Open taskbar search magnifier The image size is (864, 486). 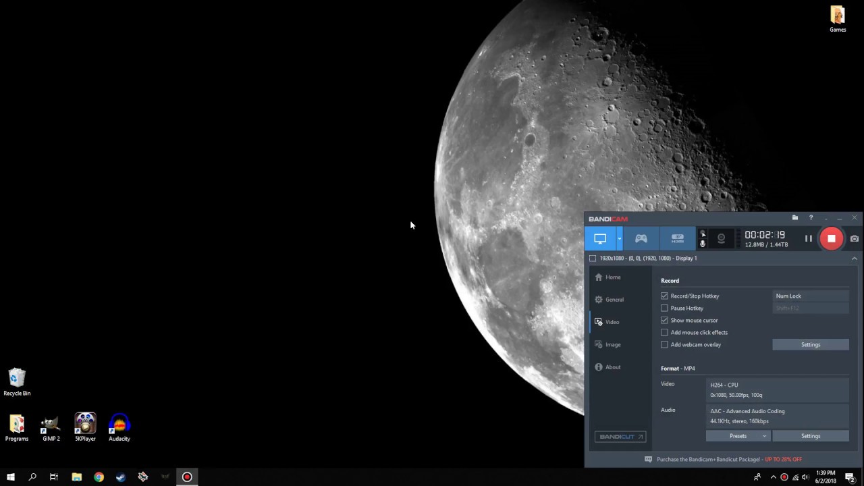coord(32,477)
